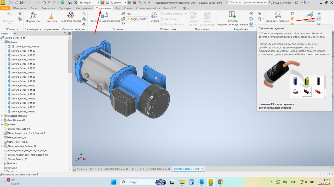Open the Редактор стилей styles editor
This screenshot has height=187, width=334.
pyautogui.click(x=71, y=17)
